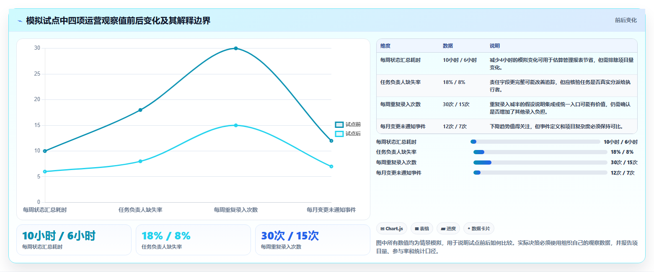This screenshot has height=272, width=654.
Task: Open the 18% / 8% data card
Action: tap(193, 240)
